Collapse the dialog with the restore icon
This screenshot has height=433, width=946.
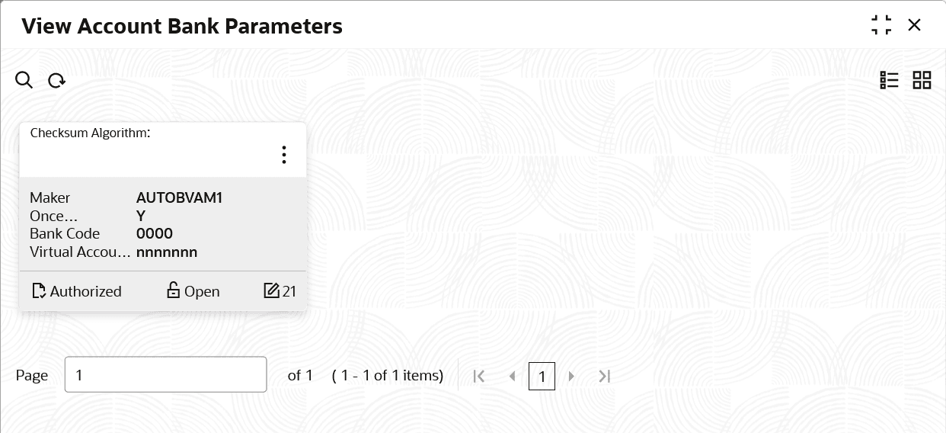(x=881, y=25)
